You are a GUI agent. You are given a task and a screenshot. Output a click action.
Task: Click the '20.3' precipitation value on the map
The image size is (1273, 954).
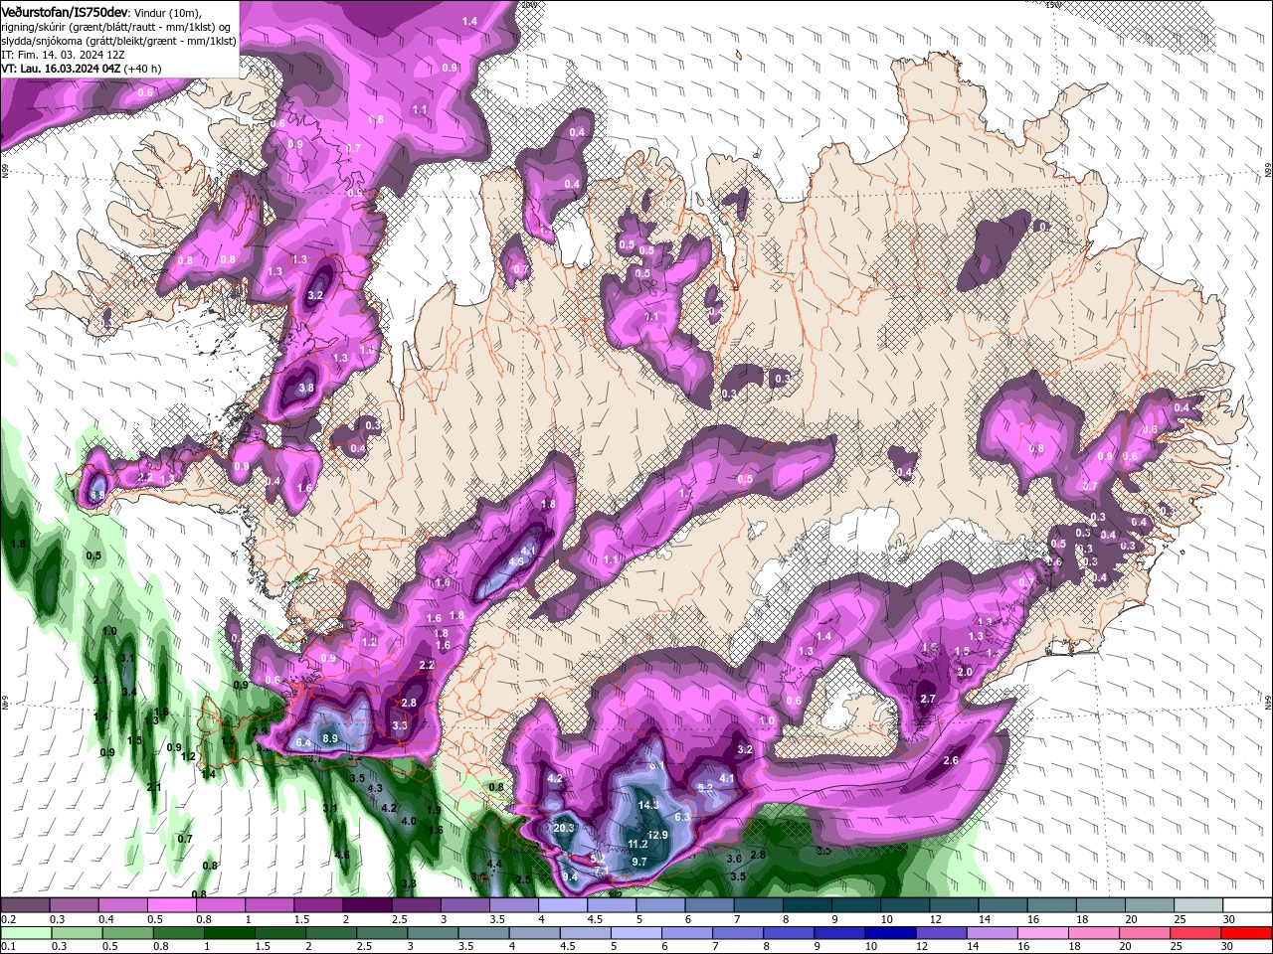click(564, 828)
